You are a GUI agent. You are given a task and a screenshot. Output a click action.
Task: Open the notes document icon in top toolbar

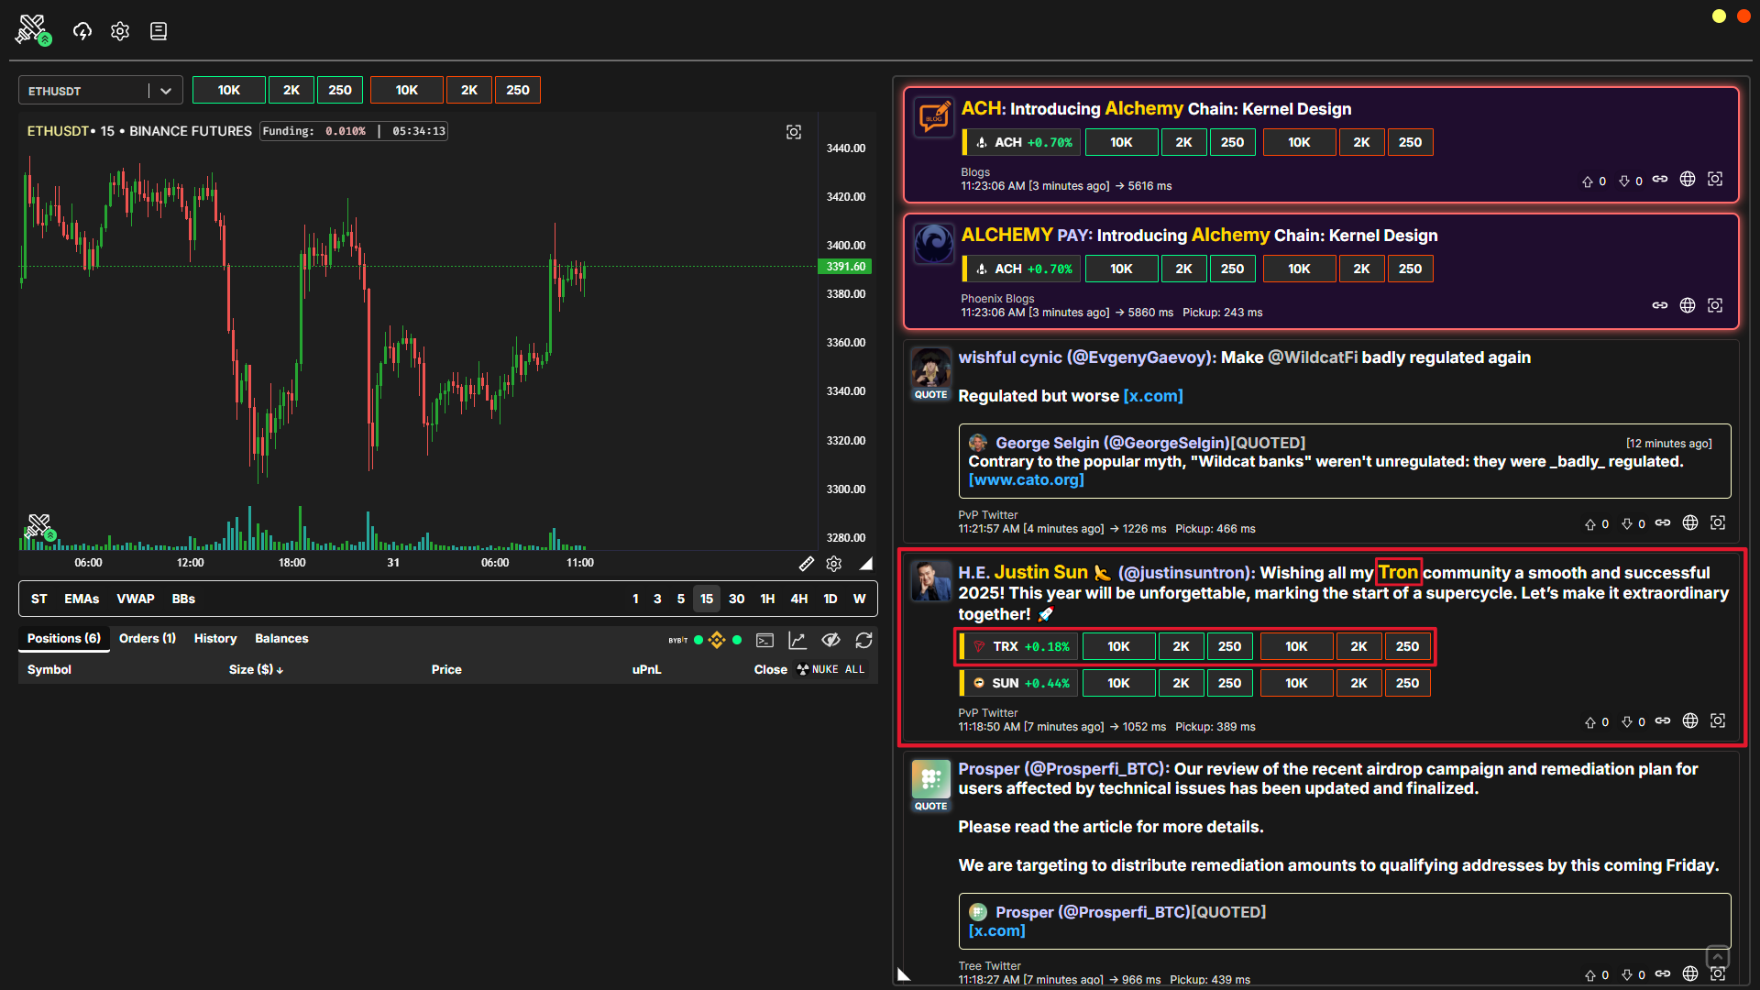(x=159, y=31)
